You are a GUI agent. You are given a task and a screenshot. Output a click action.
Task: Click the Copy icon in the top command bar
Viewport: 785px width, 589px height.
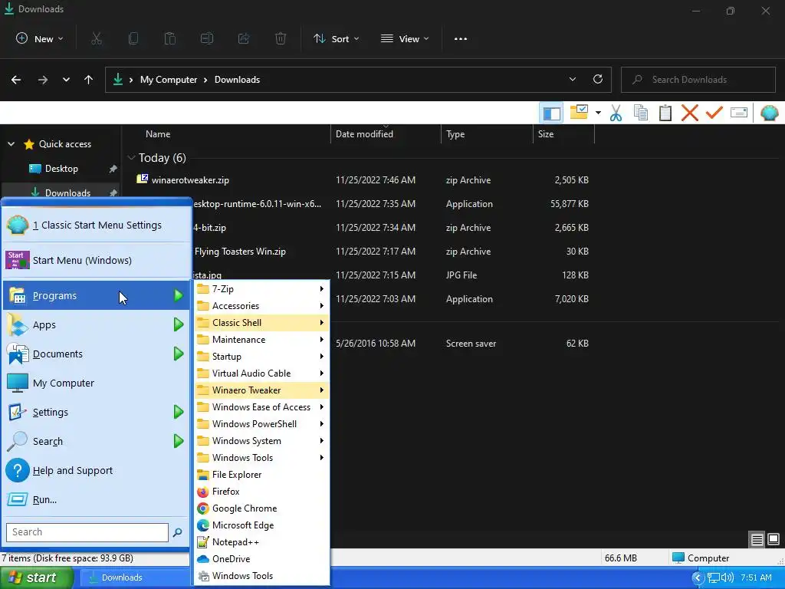point(133,38)
